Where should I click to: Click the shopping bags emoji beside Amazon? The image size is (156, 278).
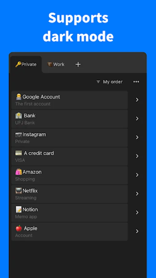[x=18, y=172]
